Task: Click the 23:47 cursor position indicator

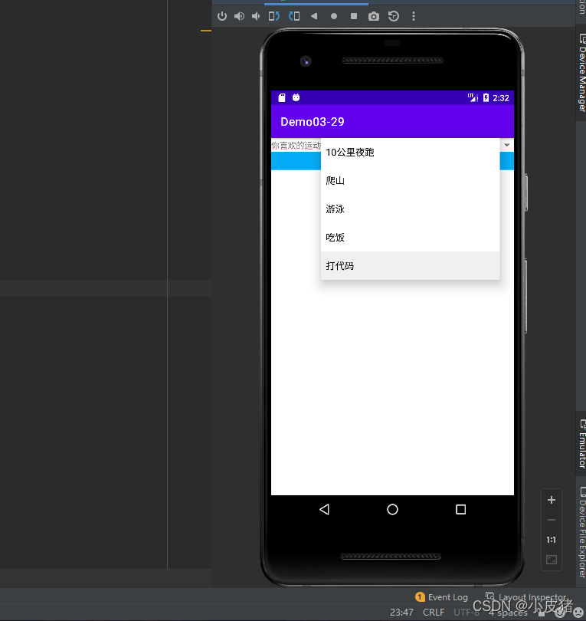Action: click(x=401, y=613)
